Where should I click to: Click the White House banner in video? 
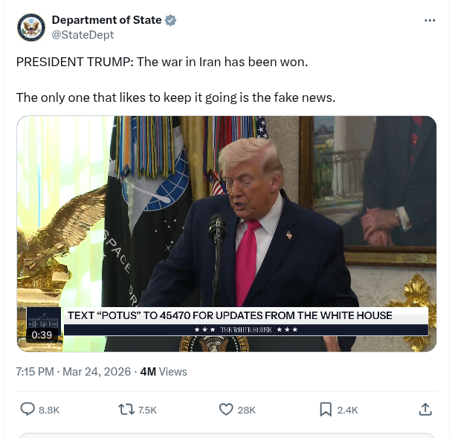pos(246,321)
